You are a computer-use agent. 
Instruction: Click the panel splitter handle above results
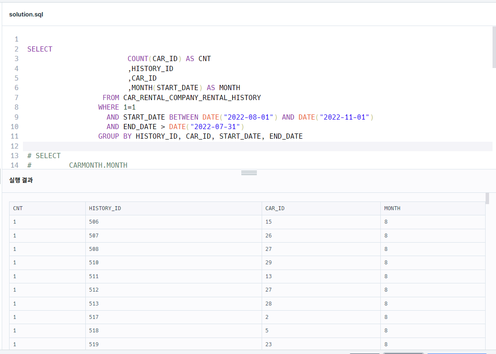coord(249,173)
